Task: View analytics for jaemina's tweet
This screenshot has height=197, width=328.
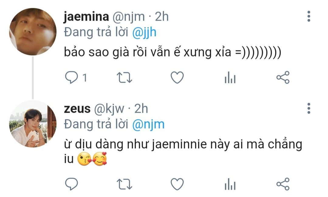Action: click(230, 78)
